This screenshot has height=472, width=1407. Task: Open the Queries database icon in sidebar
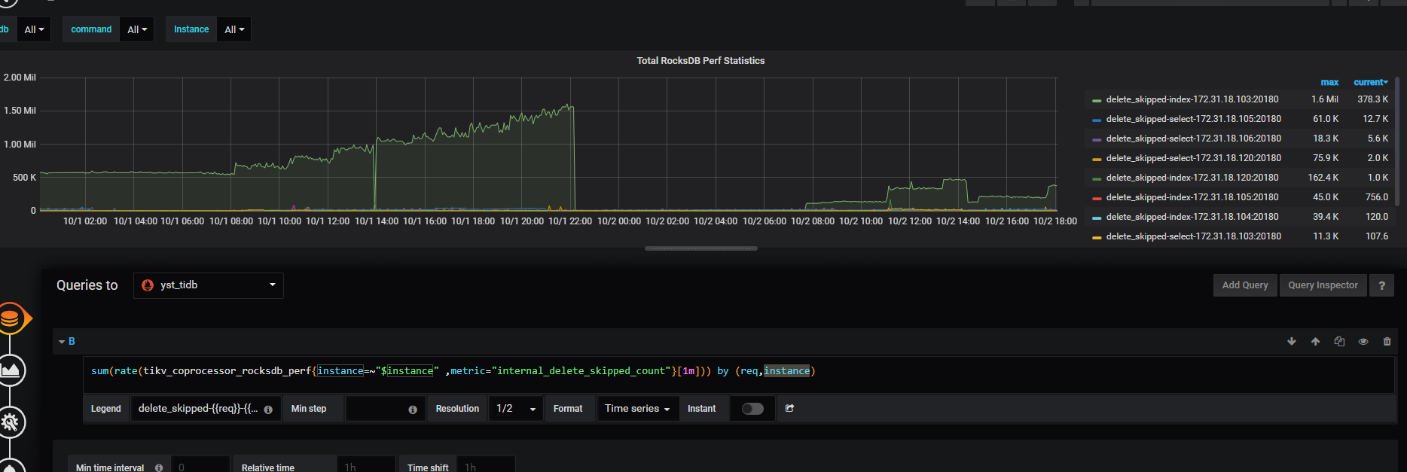tap(11, 318)
